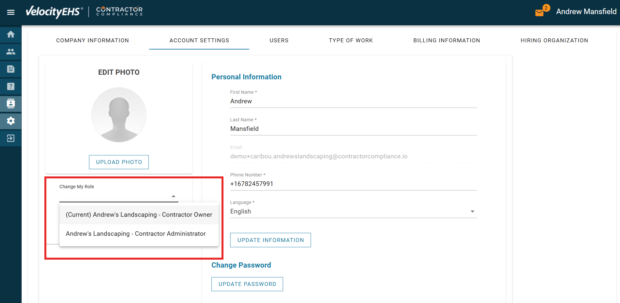Image resolution: width=620 pixels, height=303 pixels.
Task: Open the help question mark sidebar icon
Action: [11, 87]
